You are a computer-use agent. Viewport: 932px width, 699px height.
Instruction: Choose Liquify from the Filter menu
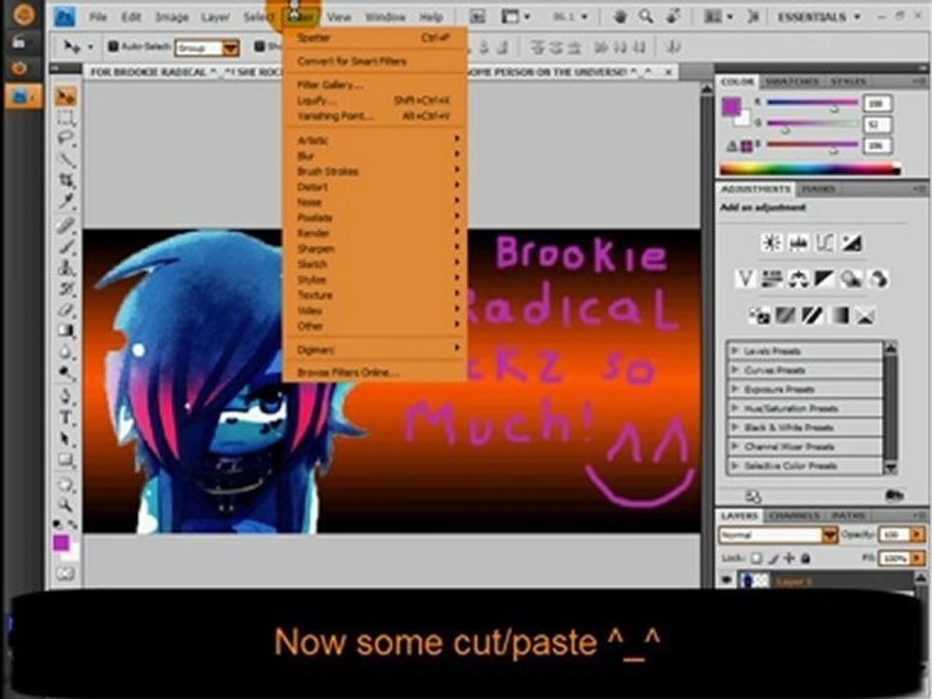[375, 100]
